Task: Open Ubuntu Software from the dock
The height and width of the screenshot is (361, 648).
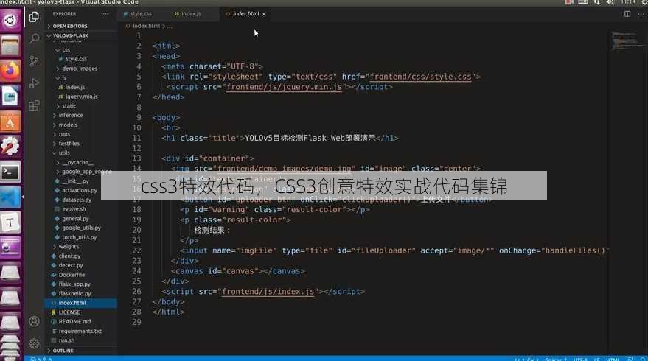Action: [x=10, y=121]
